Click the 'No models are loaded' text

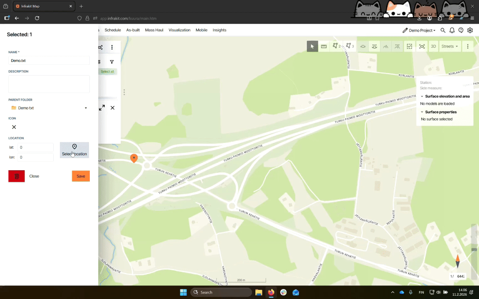pos(437,104)
